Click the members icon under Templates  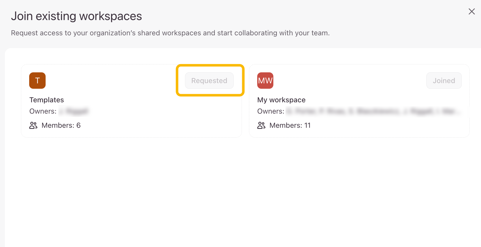(33, 125)
